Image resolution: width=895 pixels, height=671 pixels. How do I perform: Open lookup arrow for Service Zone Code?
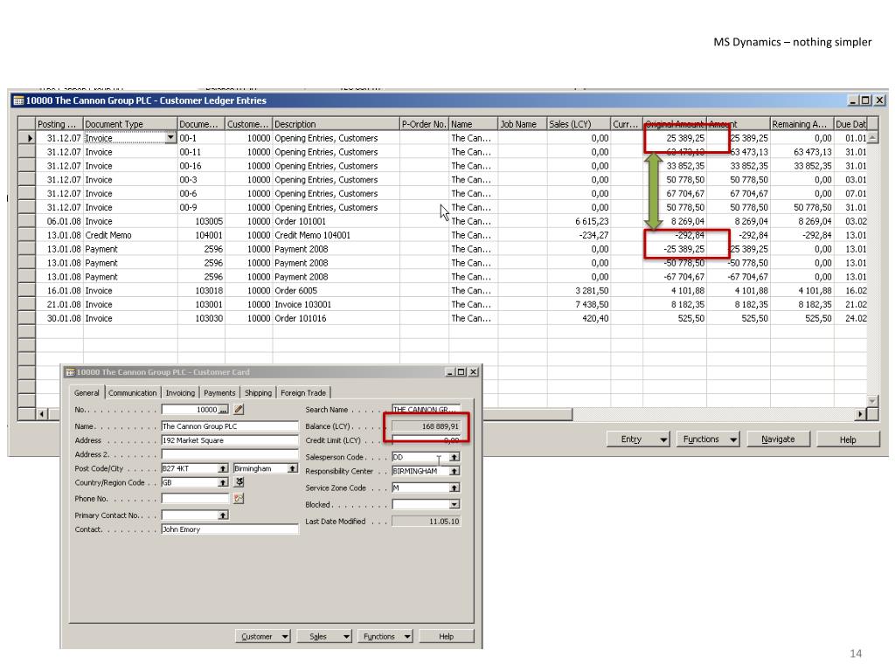tap(454, 488)
